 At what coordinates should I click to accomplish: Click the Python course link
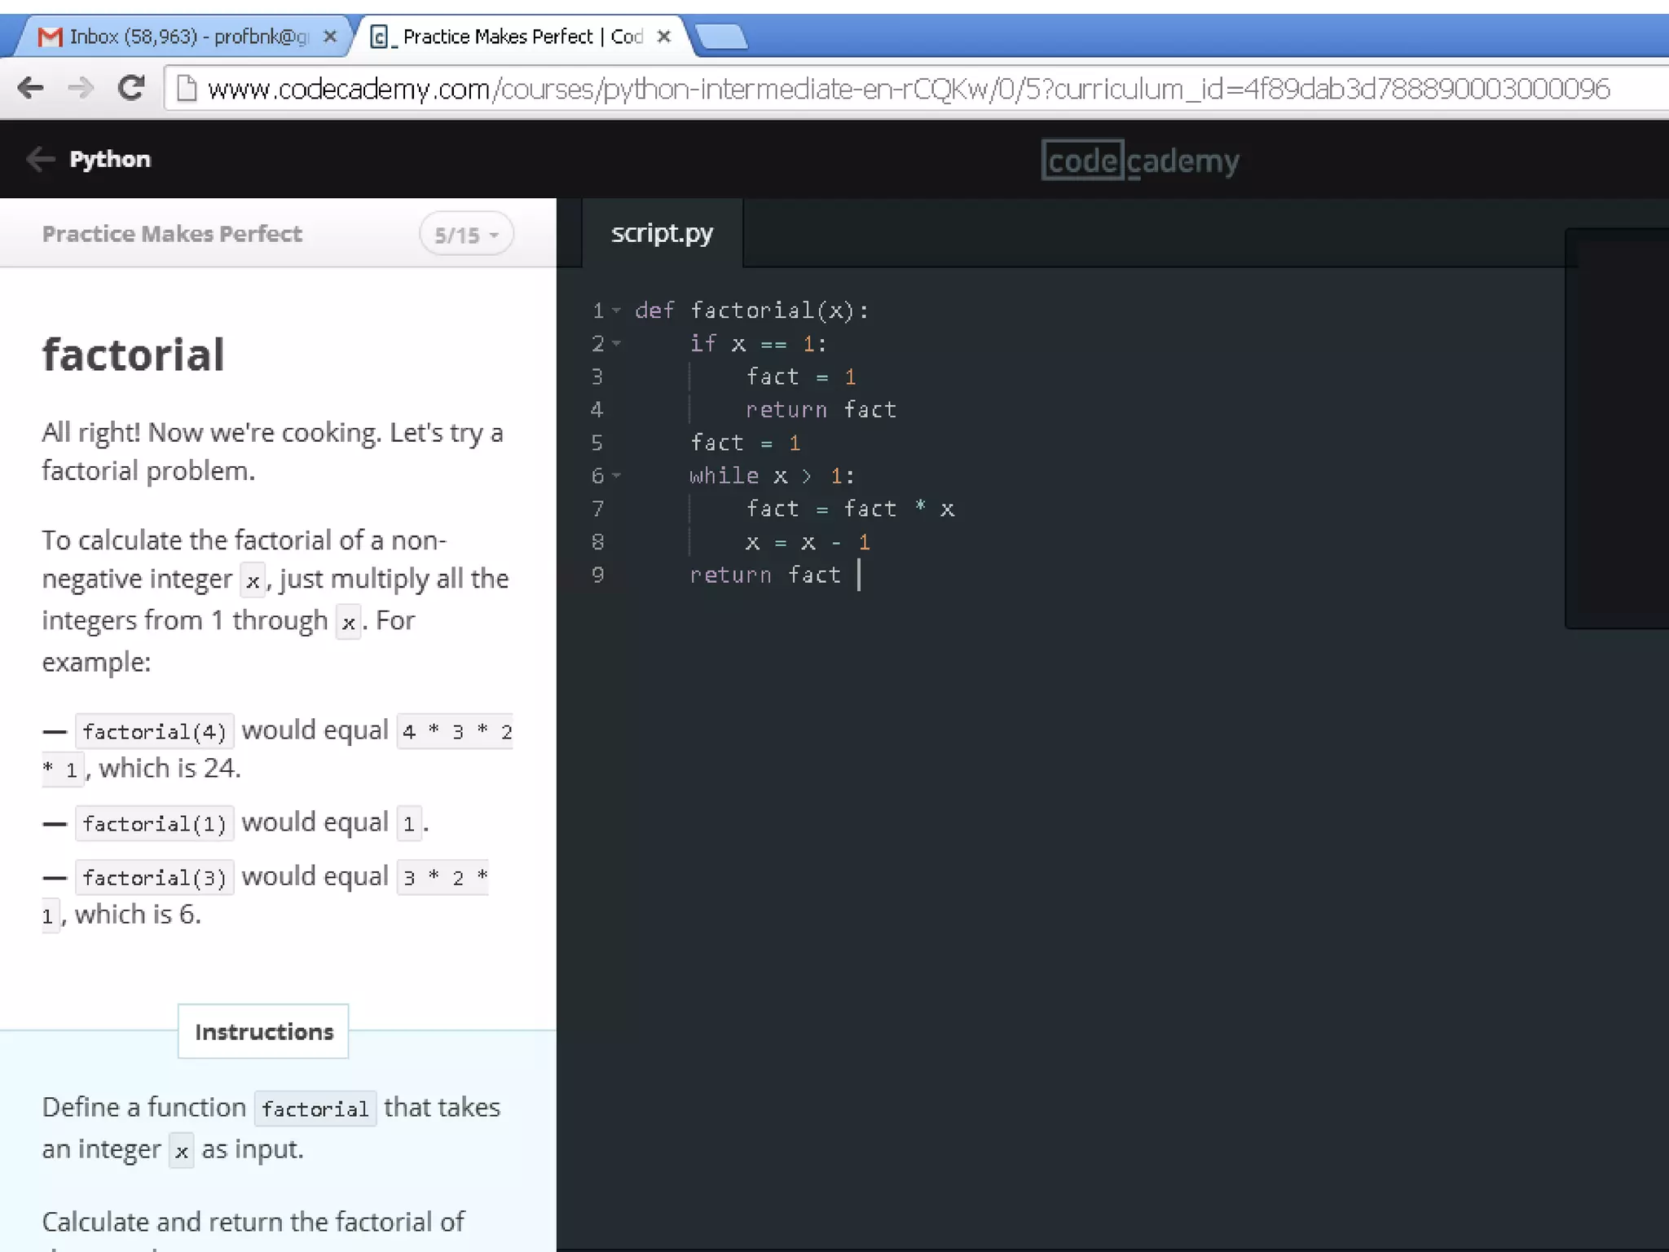click(x=110, y=159)
